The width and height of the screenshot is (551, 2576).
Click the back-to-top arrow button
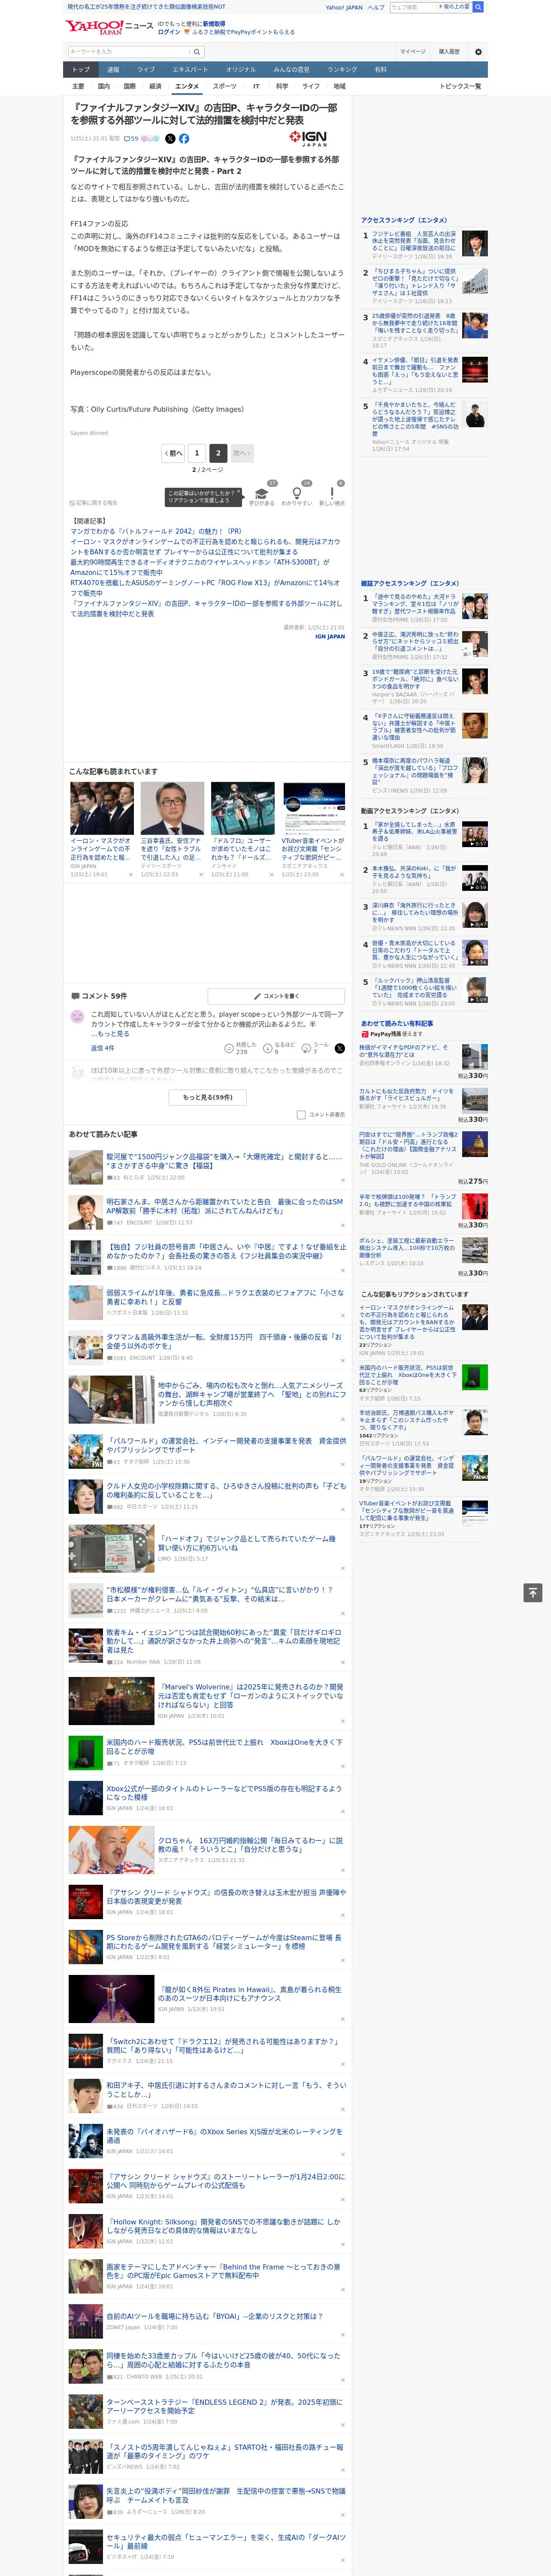[533, 1593]
